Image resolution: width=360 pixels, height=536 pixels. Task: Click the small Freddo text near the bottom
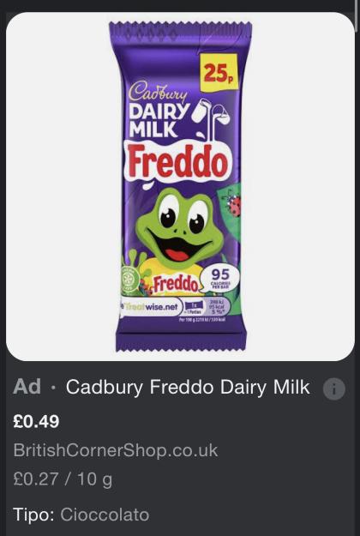click(x=175, y=283)
